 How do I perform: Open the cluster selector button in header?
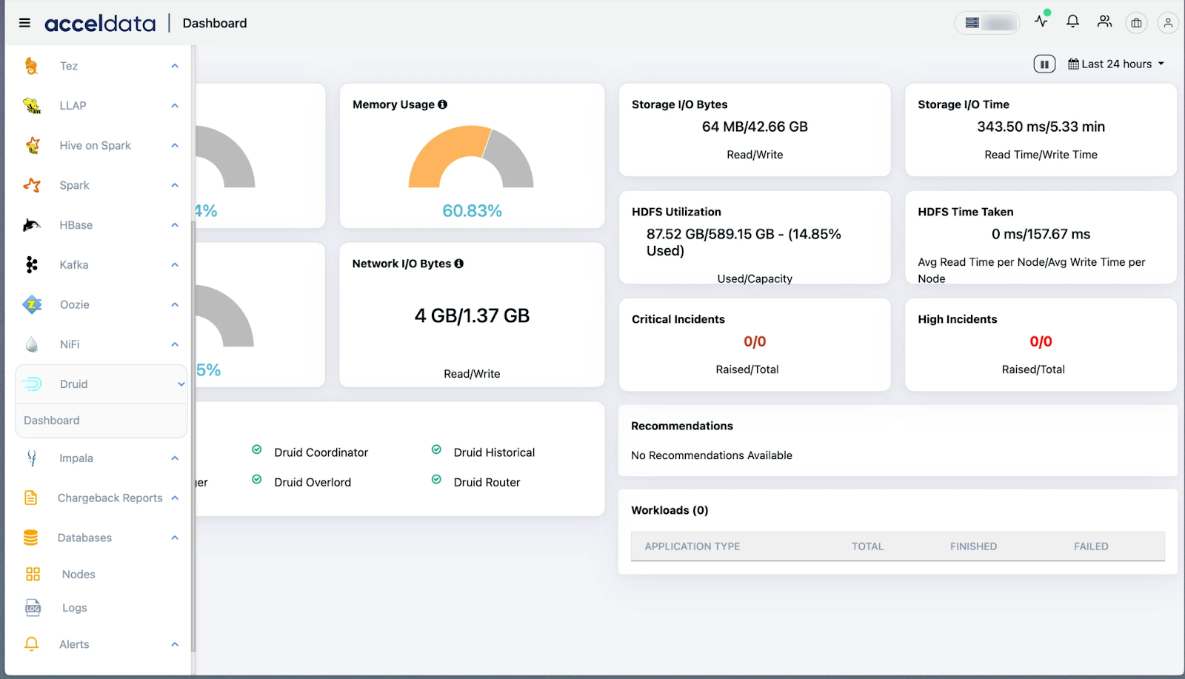coord(987,23)
